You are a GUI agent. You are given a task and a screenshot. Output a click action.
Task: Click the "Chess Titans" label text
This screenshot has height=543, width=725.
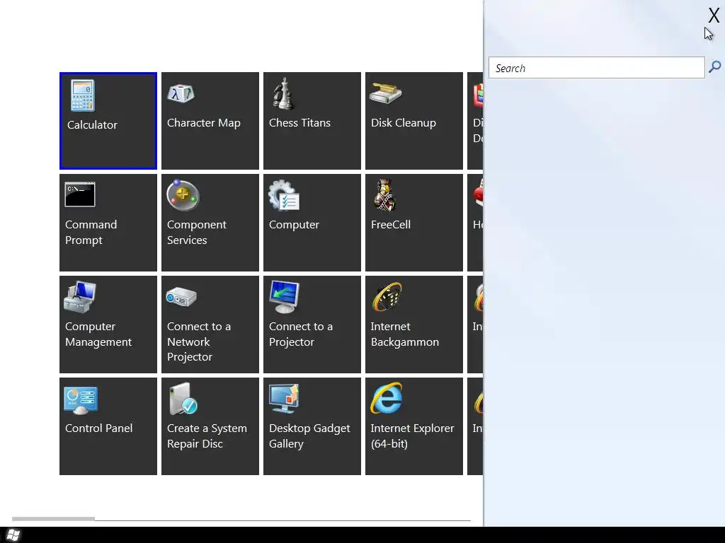[299, 123]
